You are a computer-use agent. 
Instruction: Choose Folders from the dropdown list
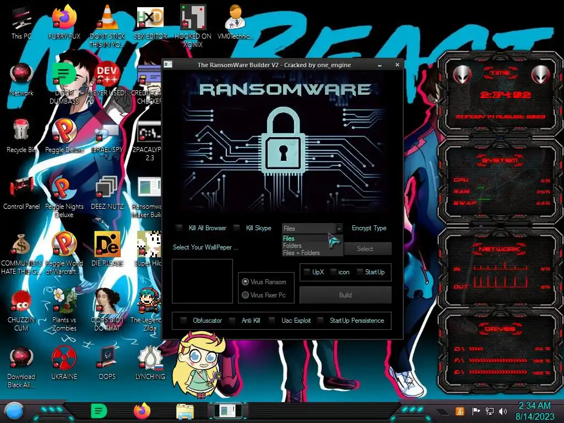coord(312,245)
